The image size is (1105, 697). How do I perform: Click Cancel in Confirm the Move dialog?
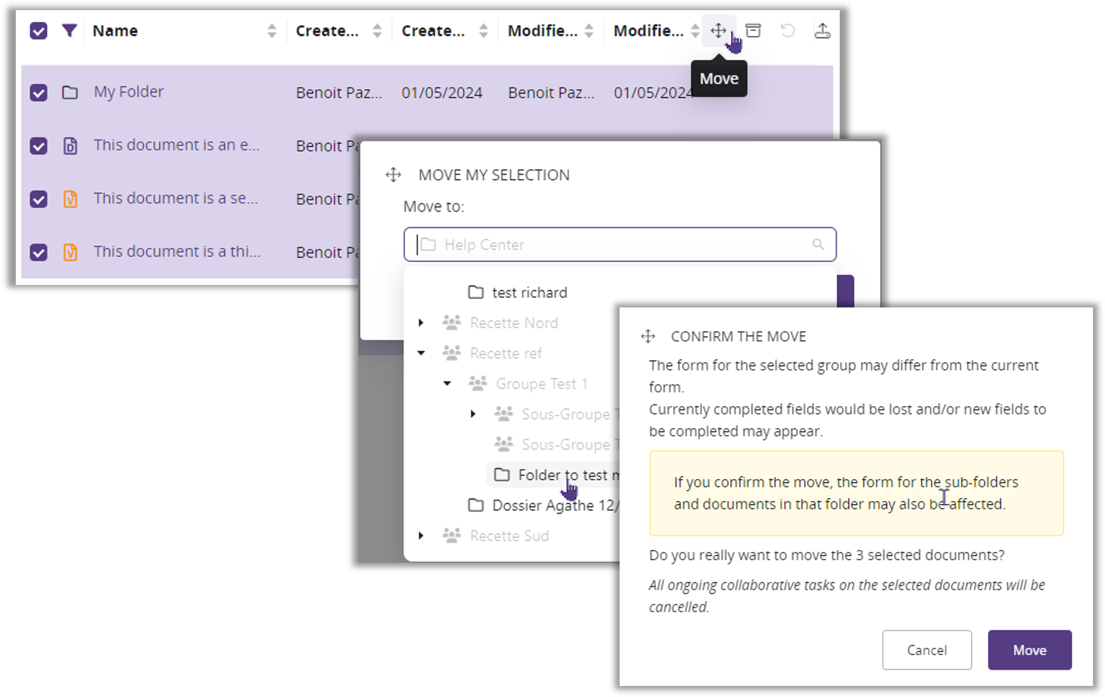point(927,650)
